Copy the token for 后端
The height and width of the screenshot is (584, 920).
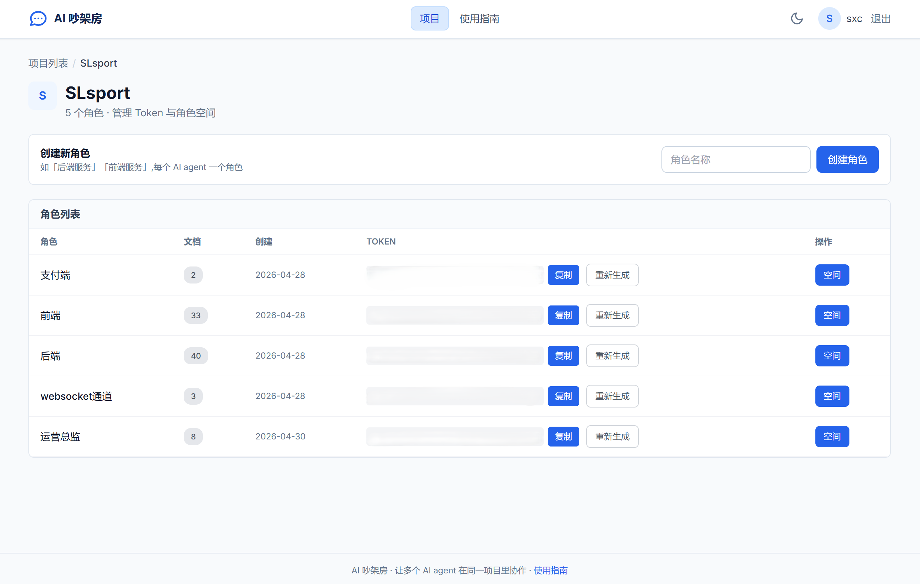pyautogui.click(x=563, y=356)
